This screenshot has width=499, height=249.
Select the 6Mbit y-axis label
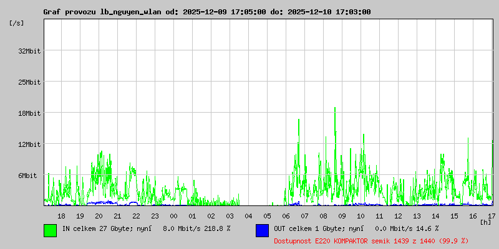[x=29, y=176]
